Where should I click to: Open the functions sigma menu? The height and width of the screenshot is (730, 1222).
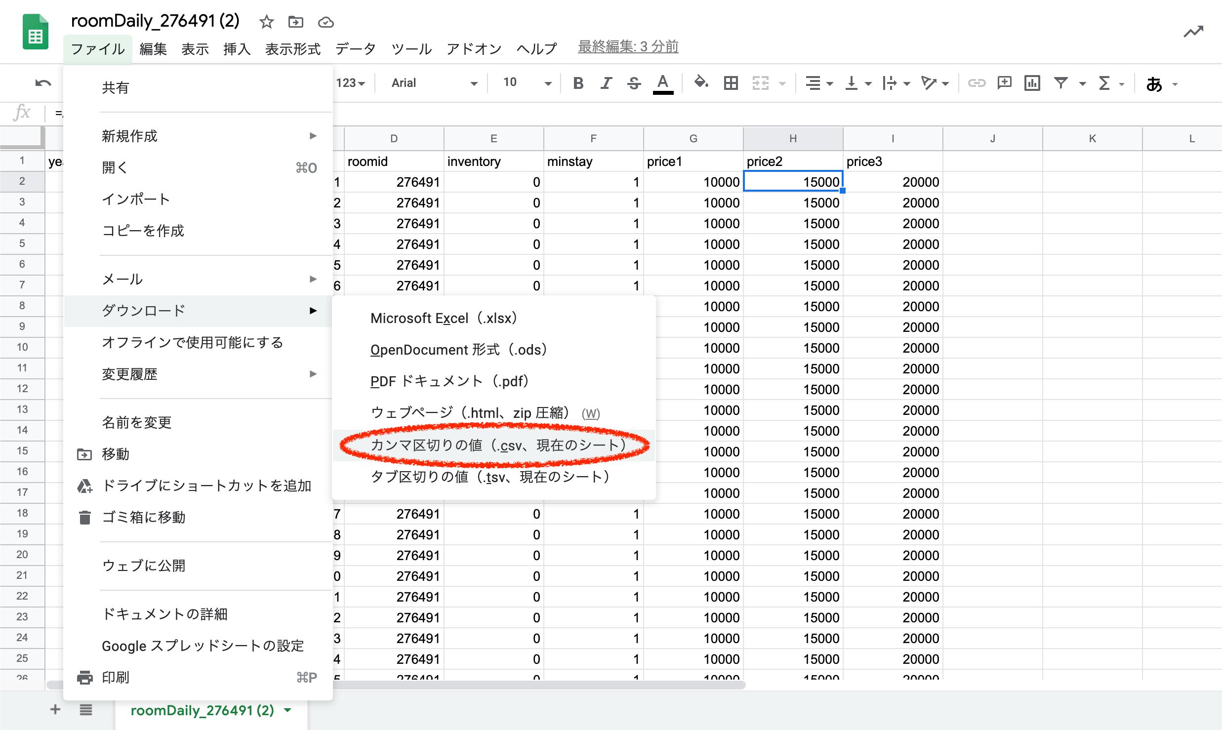click(x=1104, y=83)
